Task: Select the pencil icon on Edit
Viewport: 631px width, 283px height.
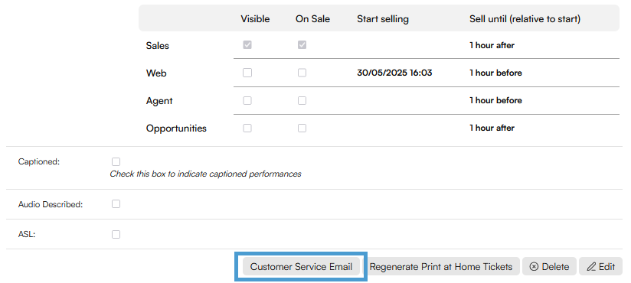Action: point(591,266)
